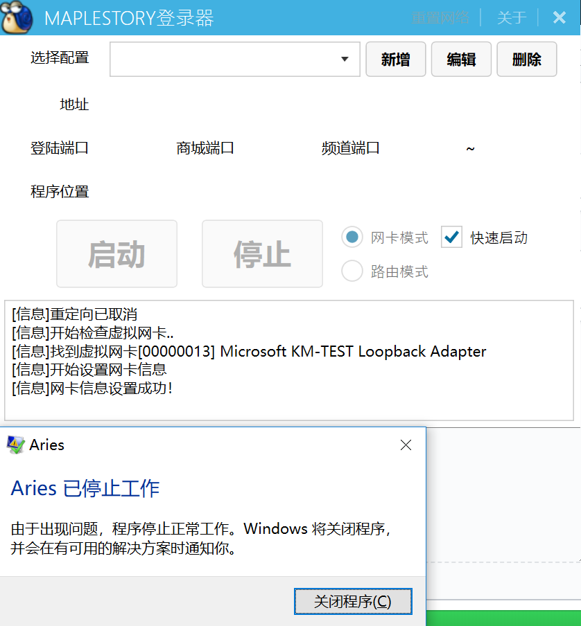The image size is (581, 626).
Task: Toggle the 快速启动 checkbox
Action: (x=451, y=237)
